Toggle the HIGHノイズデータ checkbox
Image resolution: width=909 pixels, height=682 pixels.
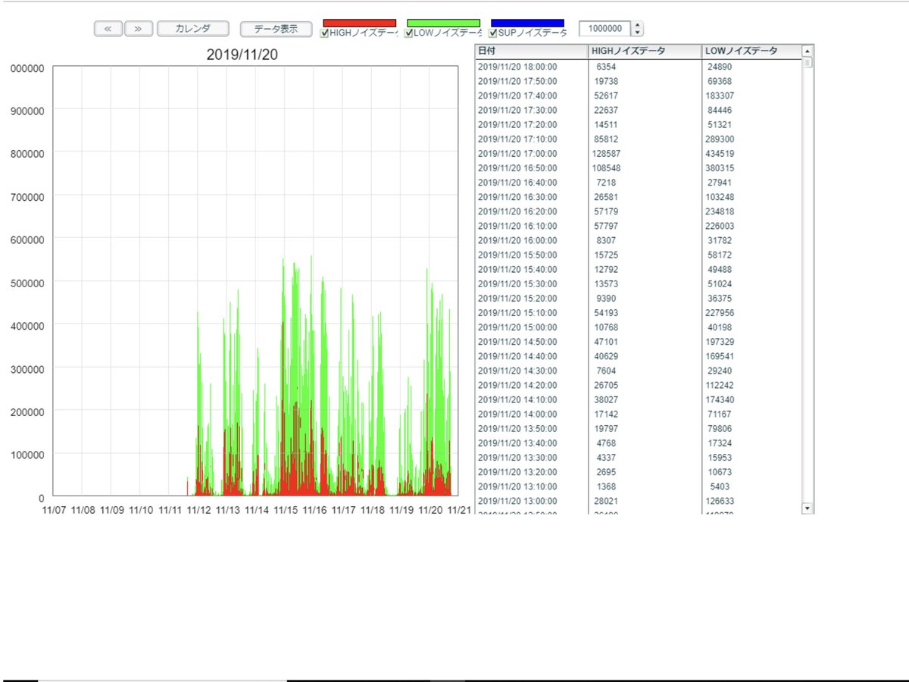coord(325,33)
